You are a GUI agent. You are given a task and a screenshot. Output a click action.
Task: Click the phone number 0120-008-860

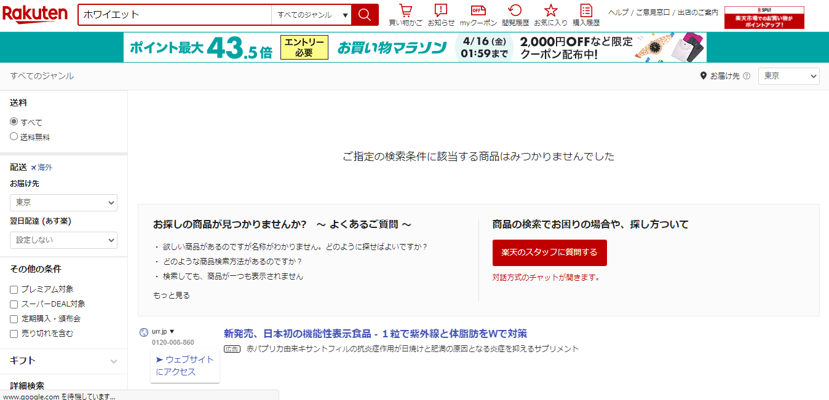click(173, 343)
